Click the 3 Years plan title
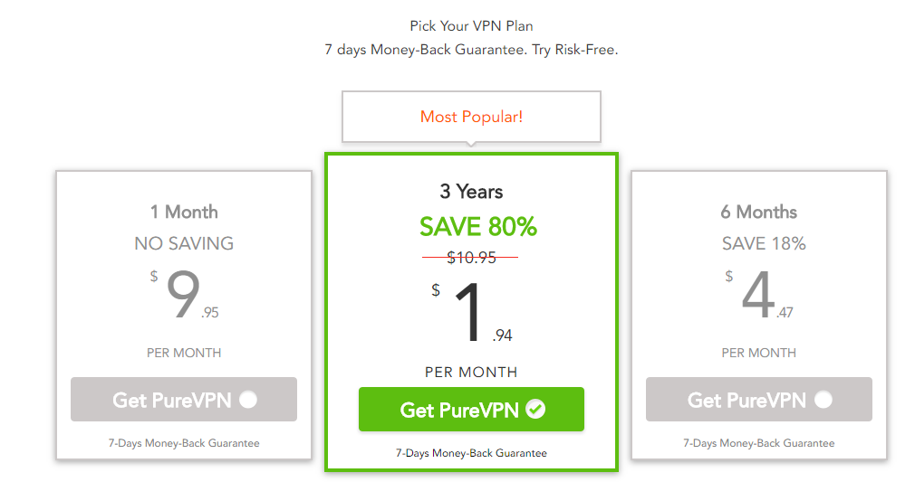The image size is (915, 482). click(471, 191)
